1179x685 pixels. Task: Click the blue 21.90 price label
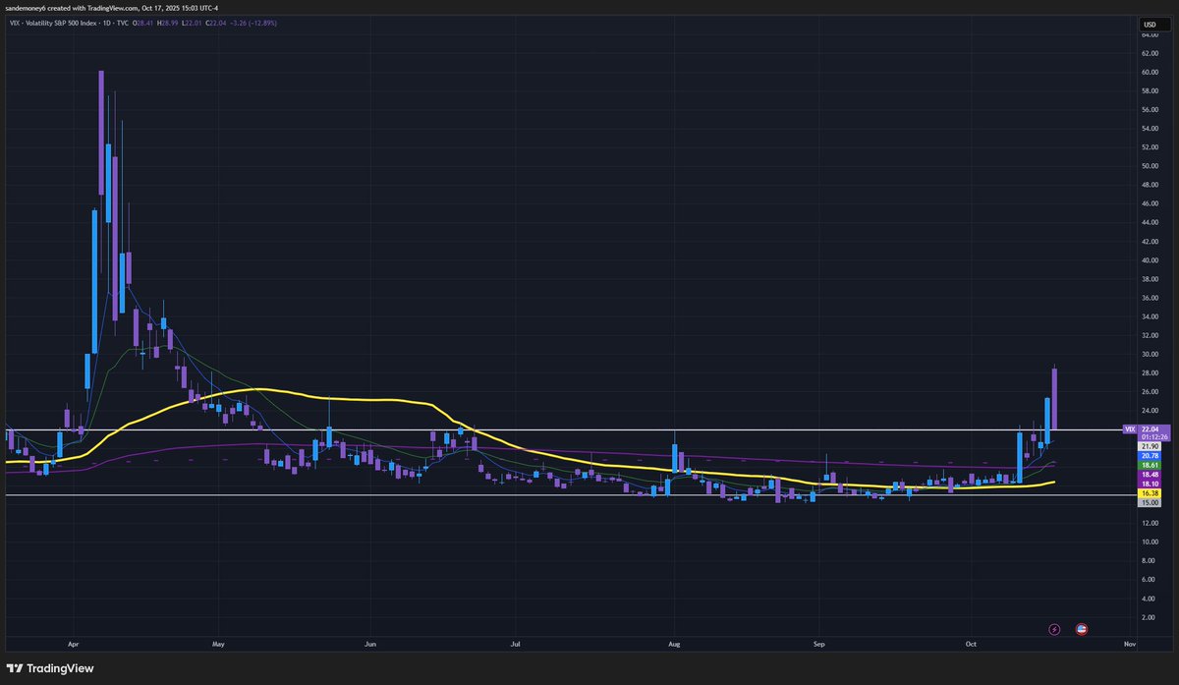pyautogui.click(x=1148, y=445)
